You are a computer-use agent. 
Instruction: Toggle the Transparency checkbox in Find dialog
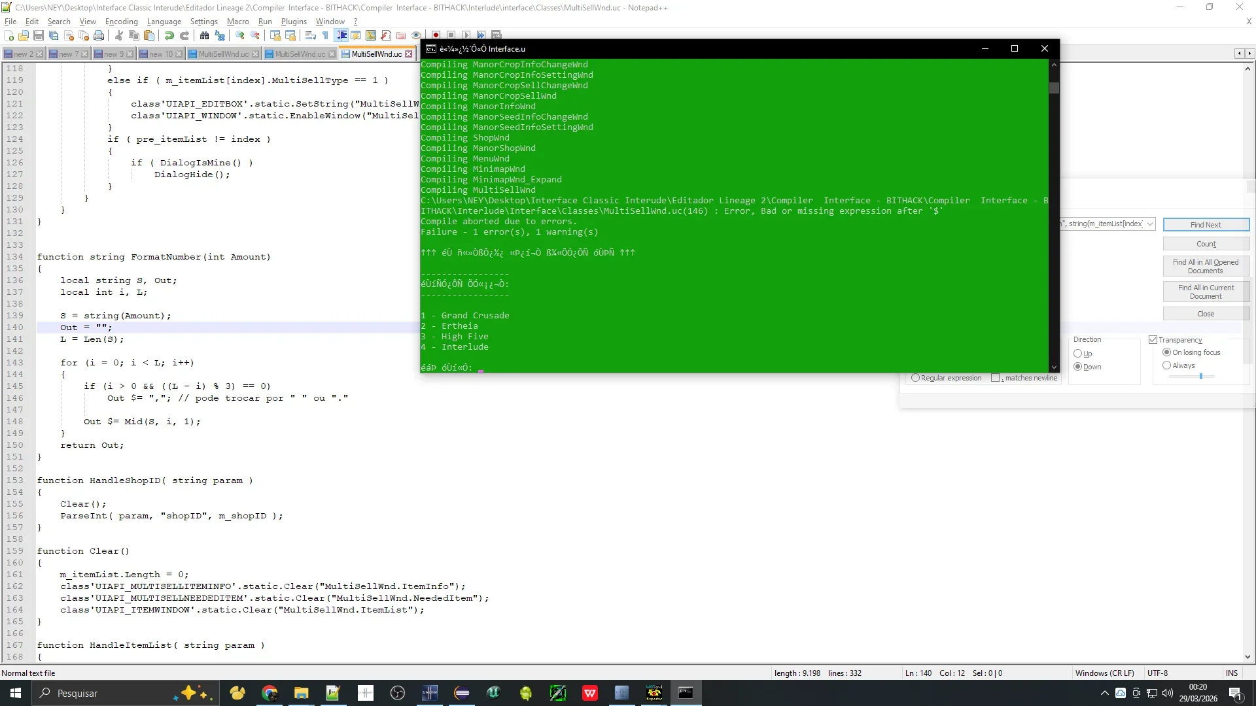coord(1153,340)
